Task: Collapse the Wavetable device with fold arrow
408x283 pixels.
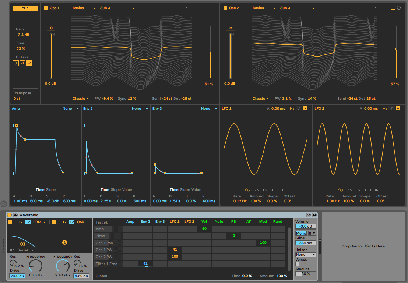Action: 15,215
